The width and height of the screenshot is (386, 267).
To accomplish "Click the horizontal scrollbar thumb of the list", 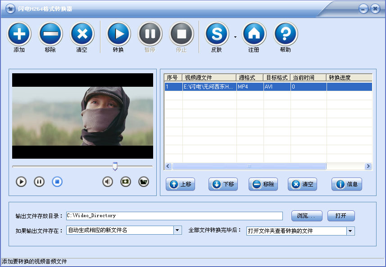I will click(249, 166).
